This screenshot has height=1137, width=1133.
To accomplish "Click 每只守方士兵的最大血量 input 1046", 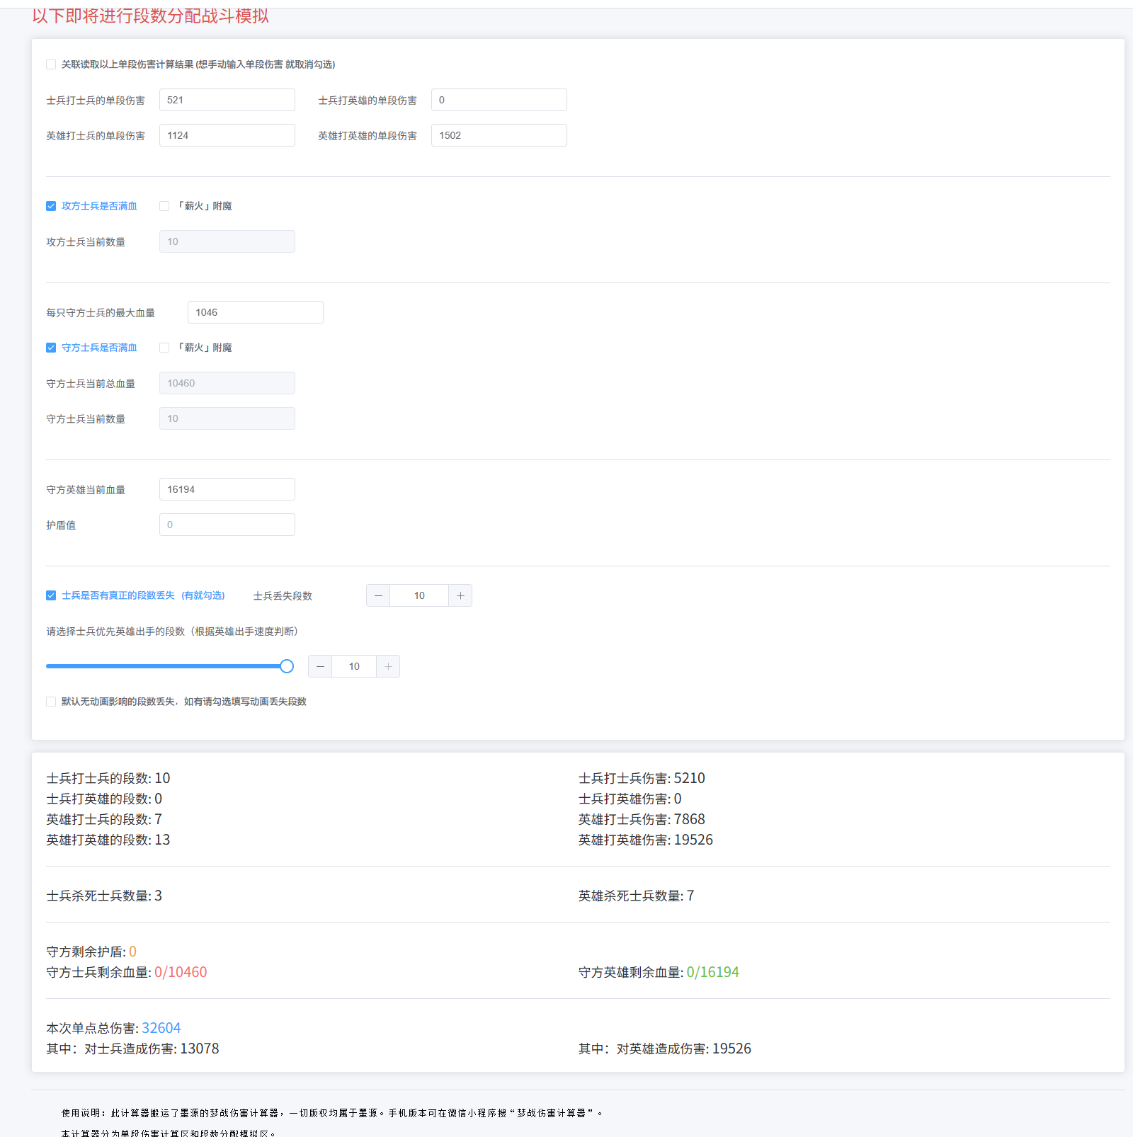I will point(256,312).
